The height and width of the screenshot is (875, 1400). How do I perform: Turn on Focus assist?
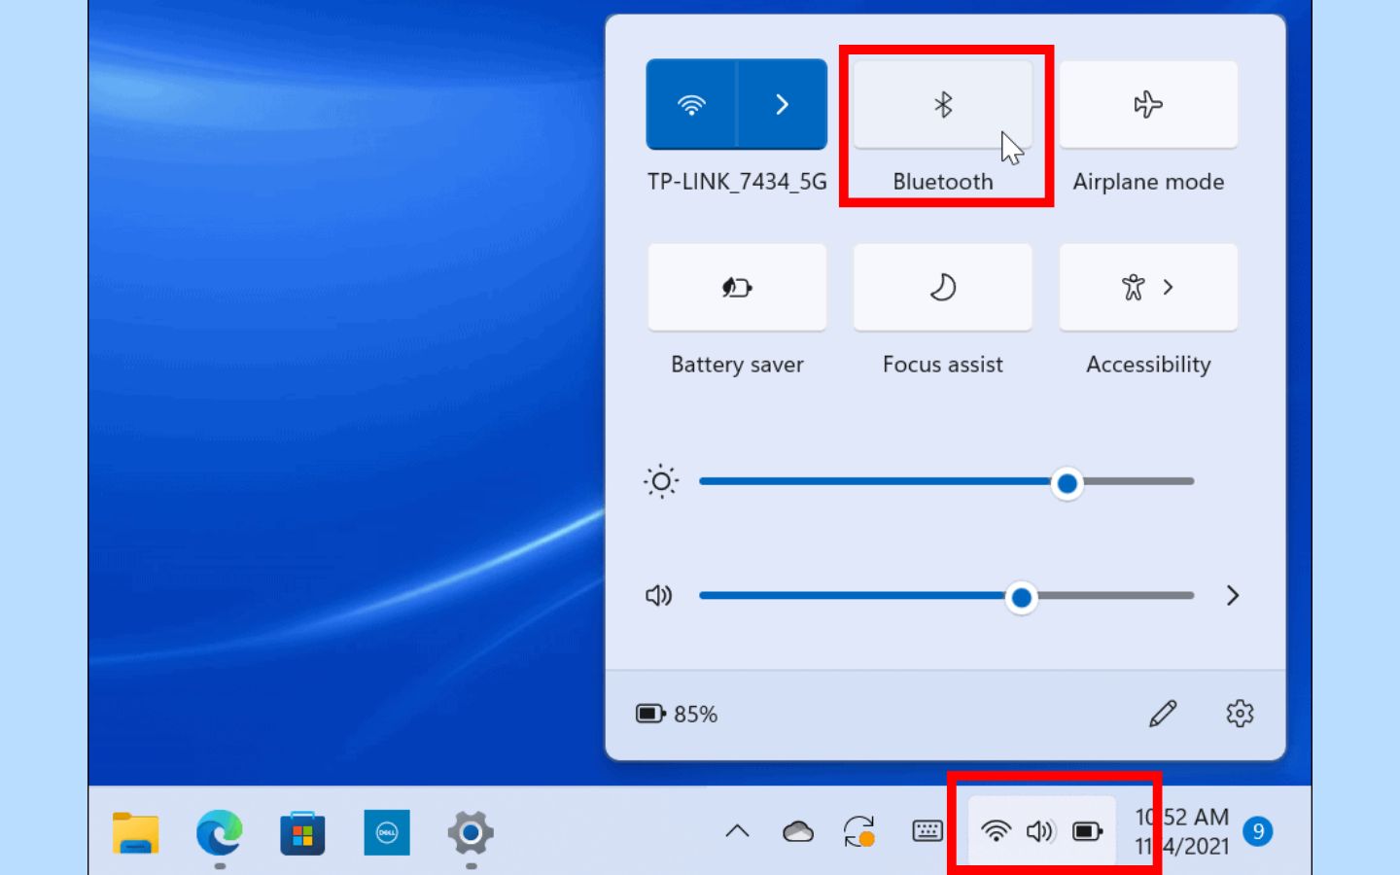[x=942, y=288]
